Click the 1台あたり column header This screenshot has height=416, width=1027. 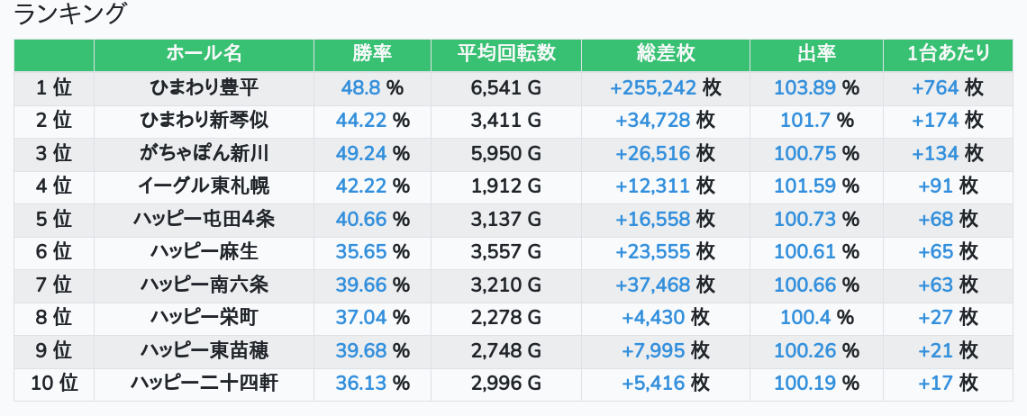pos(949,54)
